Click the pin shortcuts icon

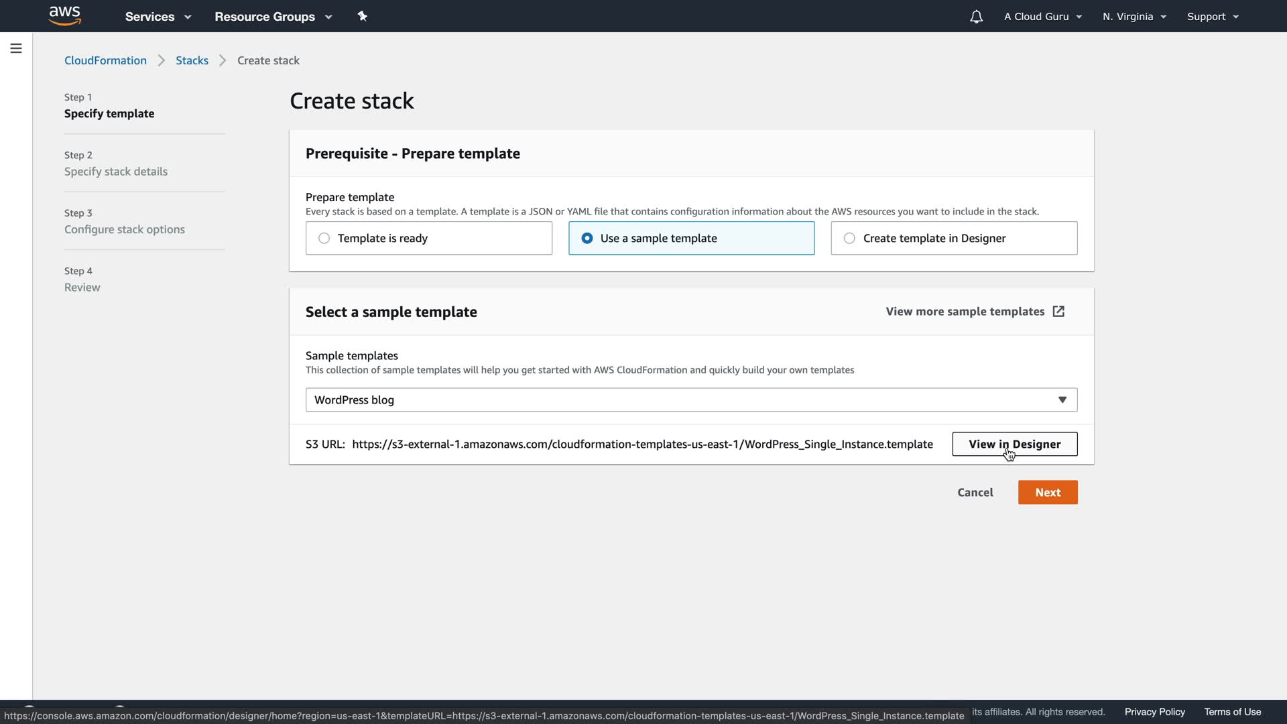coord(363,16)
